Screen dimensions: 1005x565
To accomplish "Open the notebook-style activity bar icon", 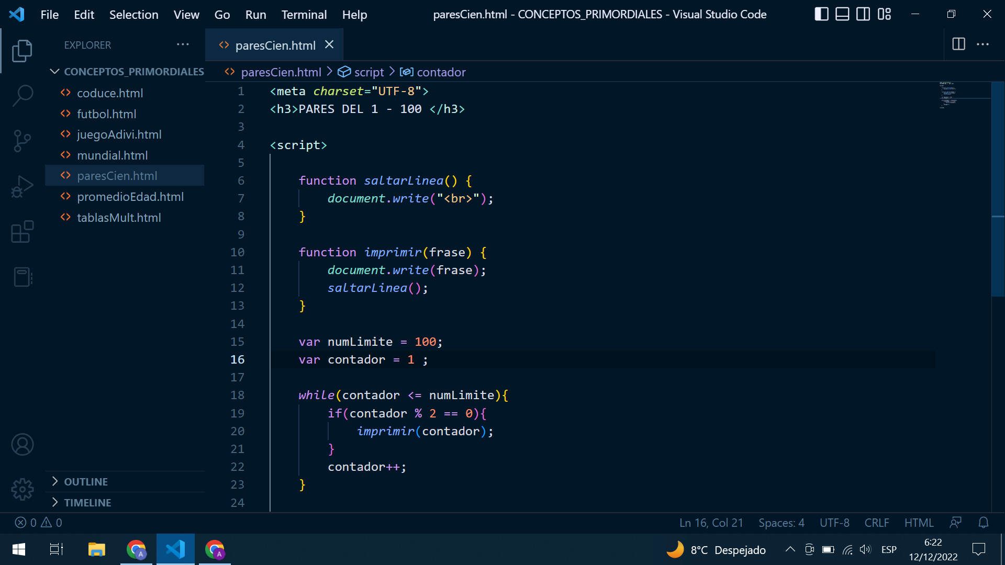I will [22, 277].
